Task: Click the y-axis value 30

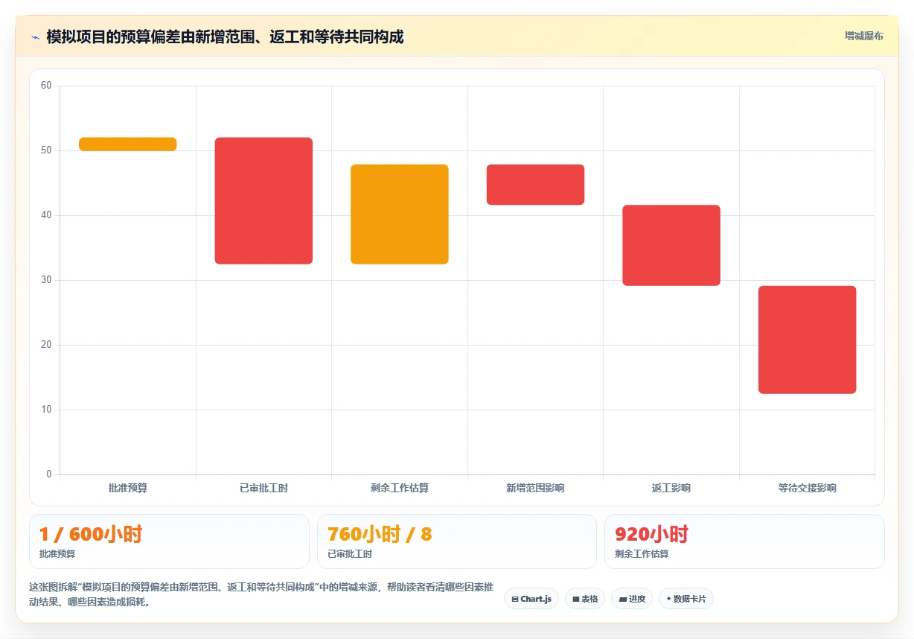Action: 46,280
